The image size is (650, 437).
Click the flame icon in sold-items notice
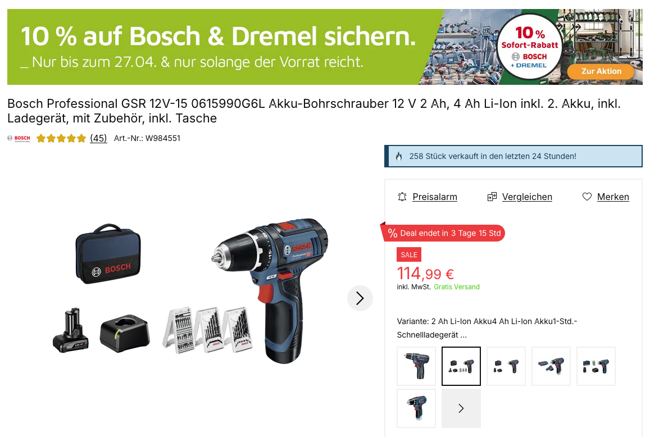click(x=399, y=156)
